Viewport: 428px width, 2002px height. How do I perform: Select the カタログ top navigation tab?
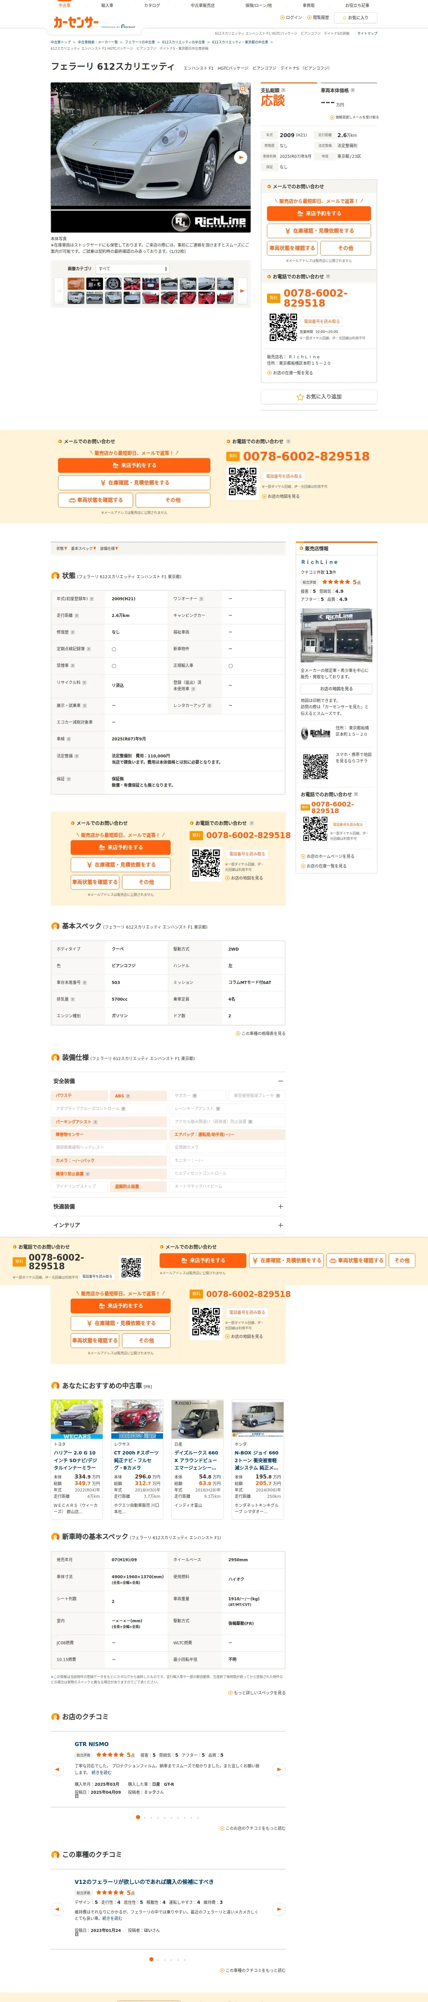(152, 5)
